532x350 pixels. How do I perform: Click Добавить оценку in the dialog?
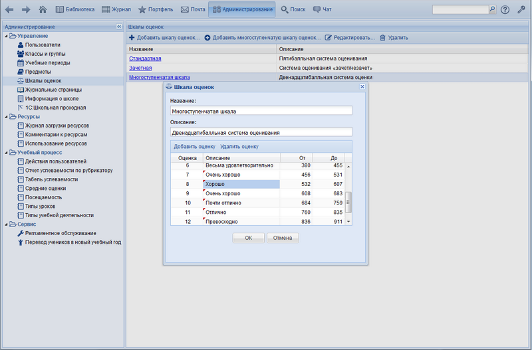click(x=194, y=147)
